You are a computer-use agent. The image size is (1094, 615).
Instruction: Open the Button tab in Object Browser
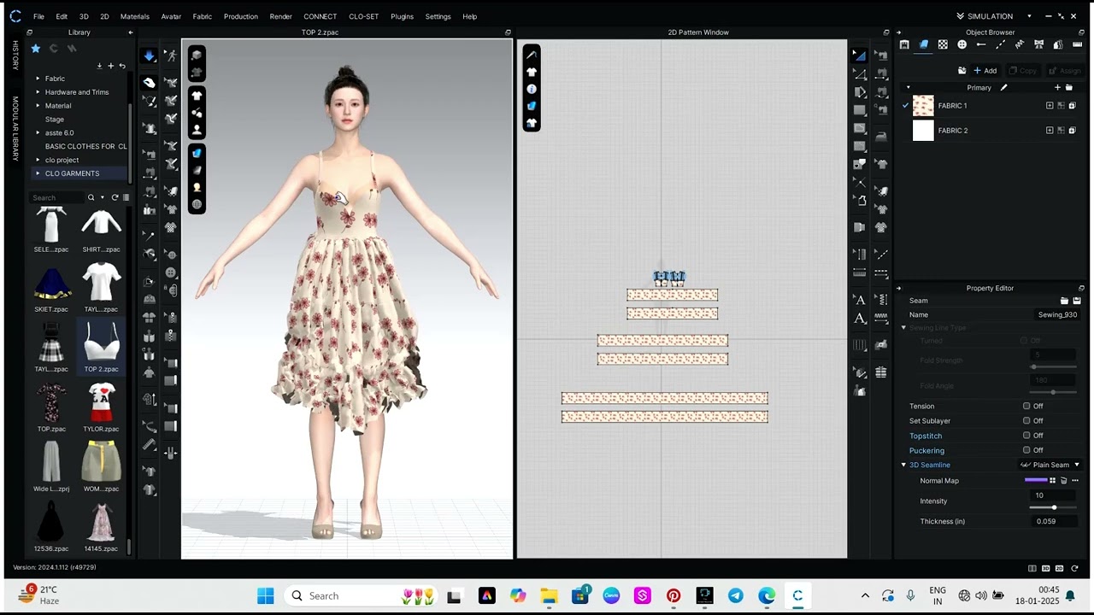coord(962,44)
